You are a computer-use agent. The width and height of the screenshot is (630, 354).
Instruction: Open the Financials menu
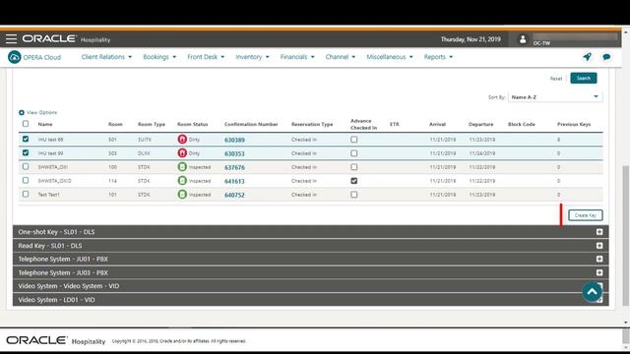click(x=297, y=57)
